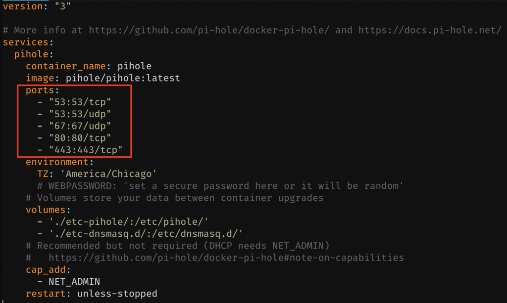Click the NET_ADMIN capability entry
The width and height of the screenshot is (507, 303).
74,282
